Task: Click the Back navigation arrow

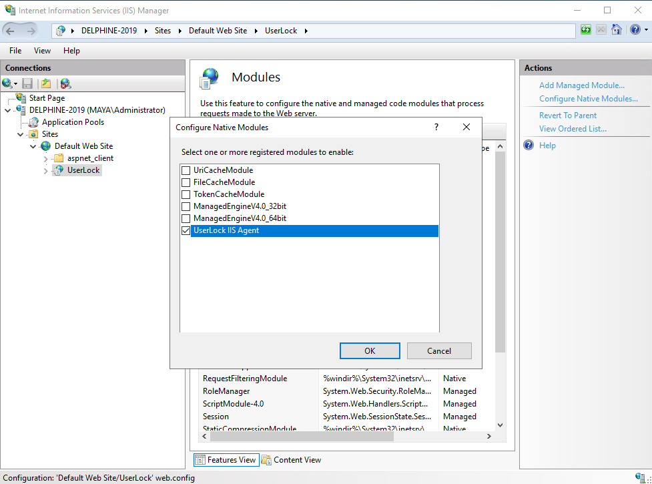Action: click(x=11, y=31)
